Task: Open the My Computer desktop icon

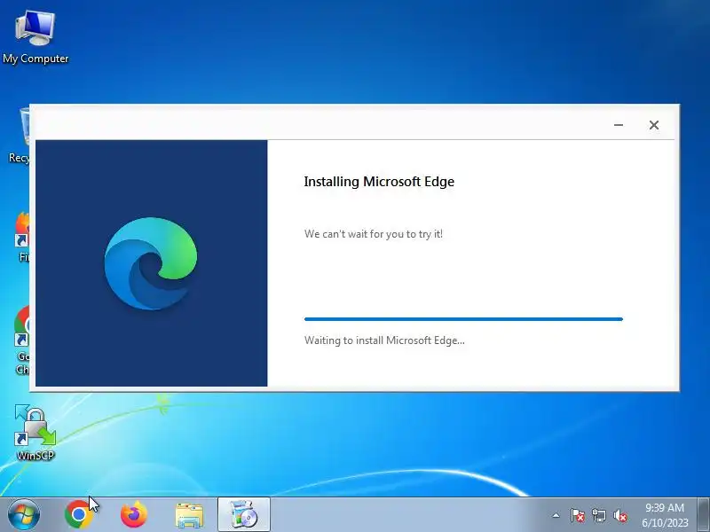Action: pos(35,37)
